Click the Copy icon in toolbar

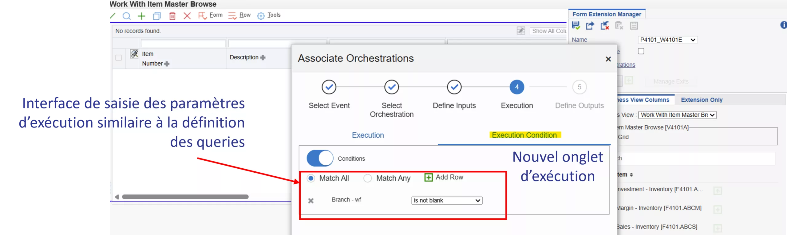pyautogui.click(x=157, y=16)
